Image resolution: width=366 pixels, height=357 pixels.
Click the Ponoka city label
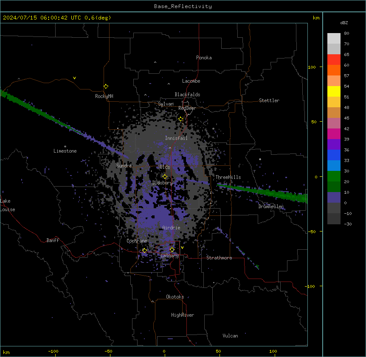coord(204,58)
